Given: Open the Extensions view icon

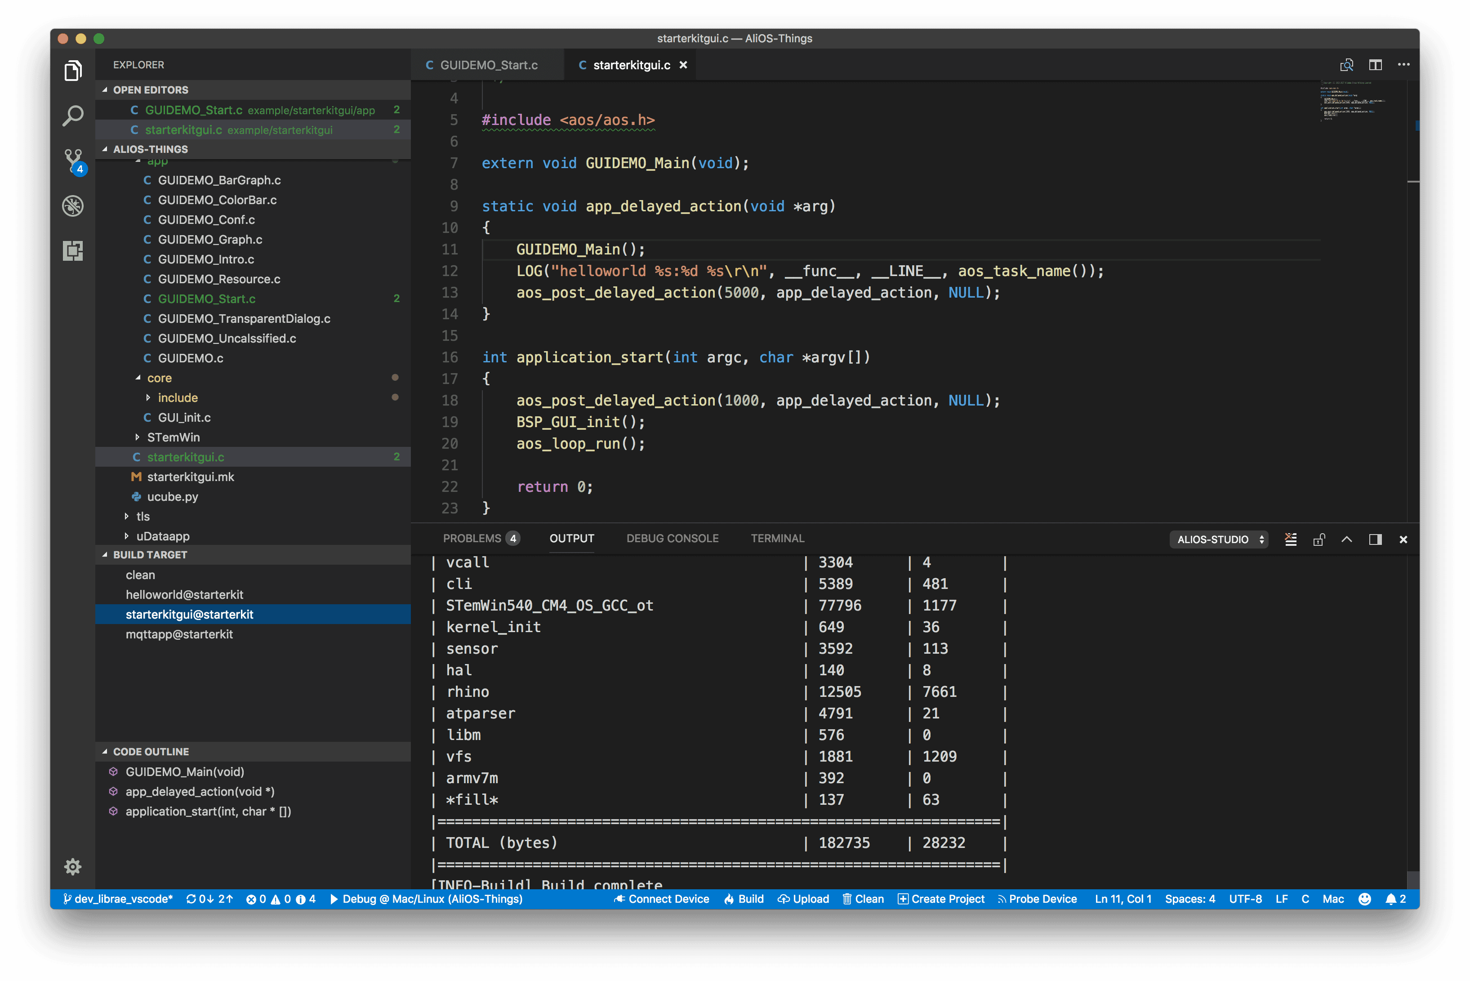Looking at the screenshot, I should [72, 251].
